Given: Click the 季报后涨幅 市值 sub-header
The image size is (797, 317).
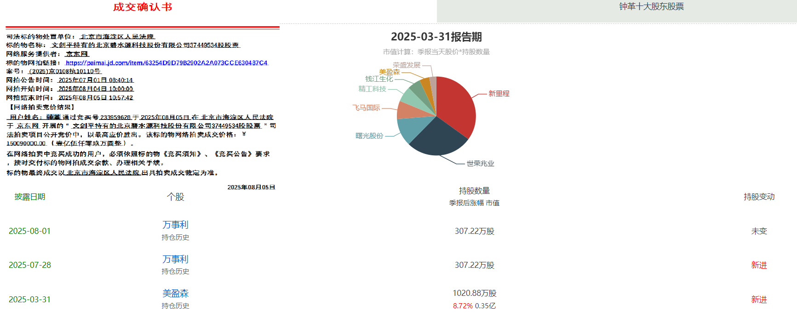Looking at the screenshot, I should pyautogui.click(x=474, y=203).
